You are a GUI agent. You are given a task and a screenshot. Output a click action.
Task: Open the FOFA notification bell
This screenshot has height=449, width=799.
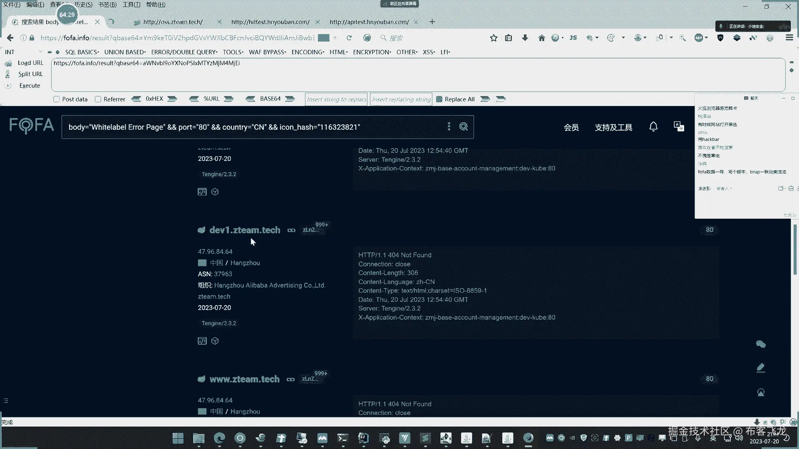coord(653,127)
